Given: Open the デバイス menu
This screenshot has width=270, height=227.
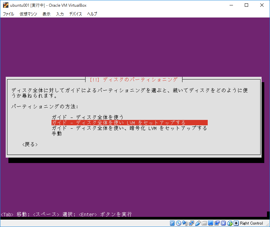Looking at the screenshot, I should point(75,14).
